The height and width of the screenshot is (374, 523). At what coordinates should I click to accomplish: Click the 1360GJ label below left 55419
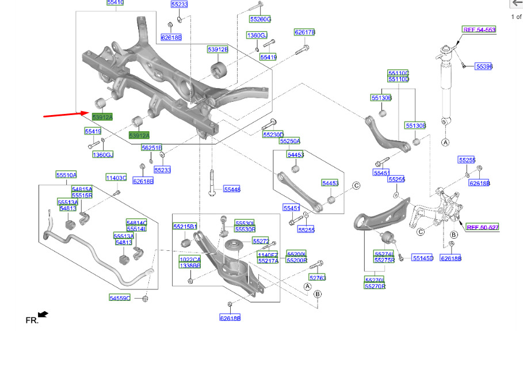[103, 155]
